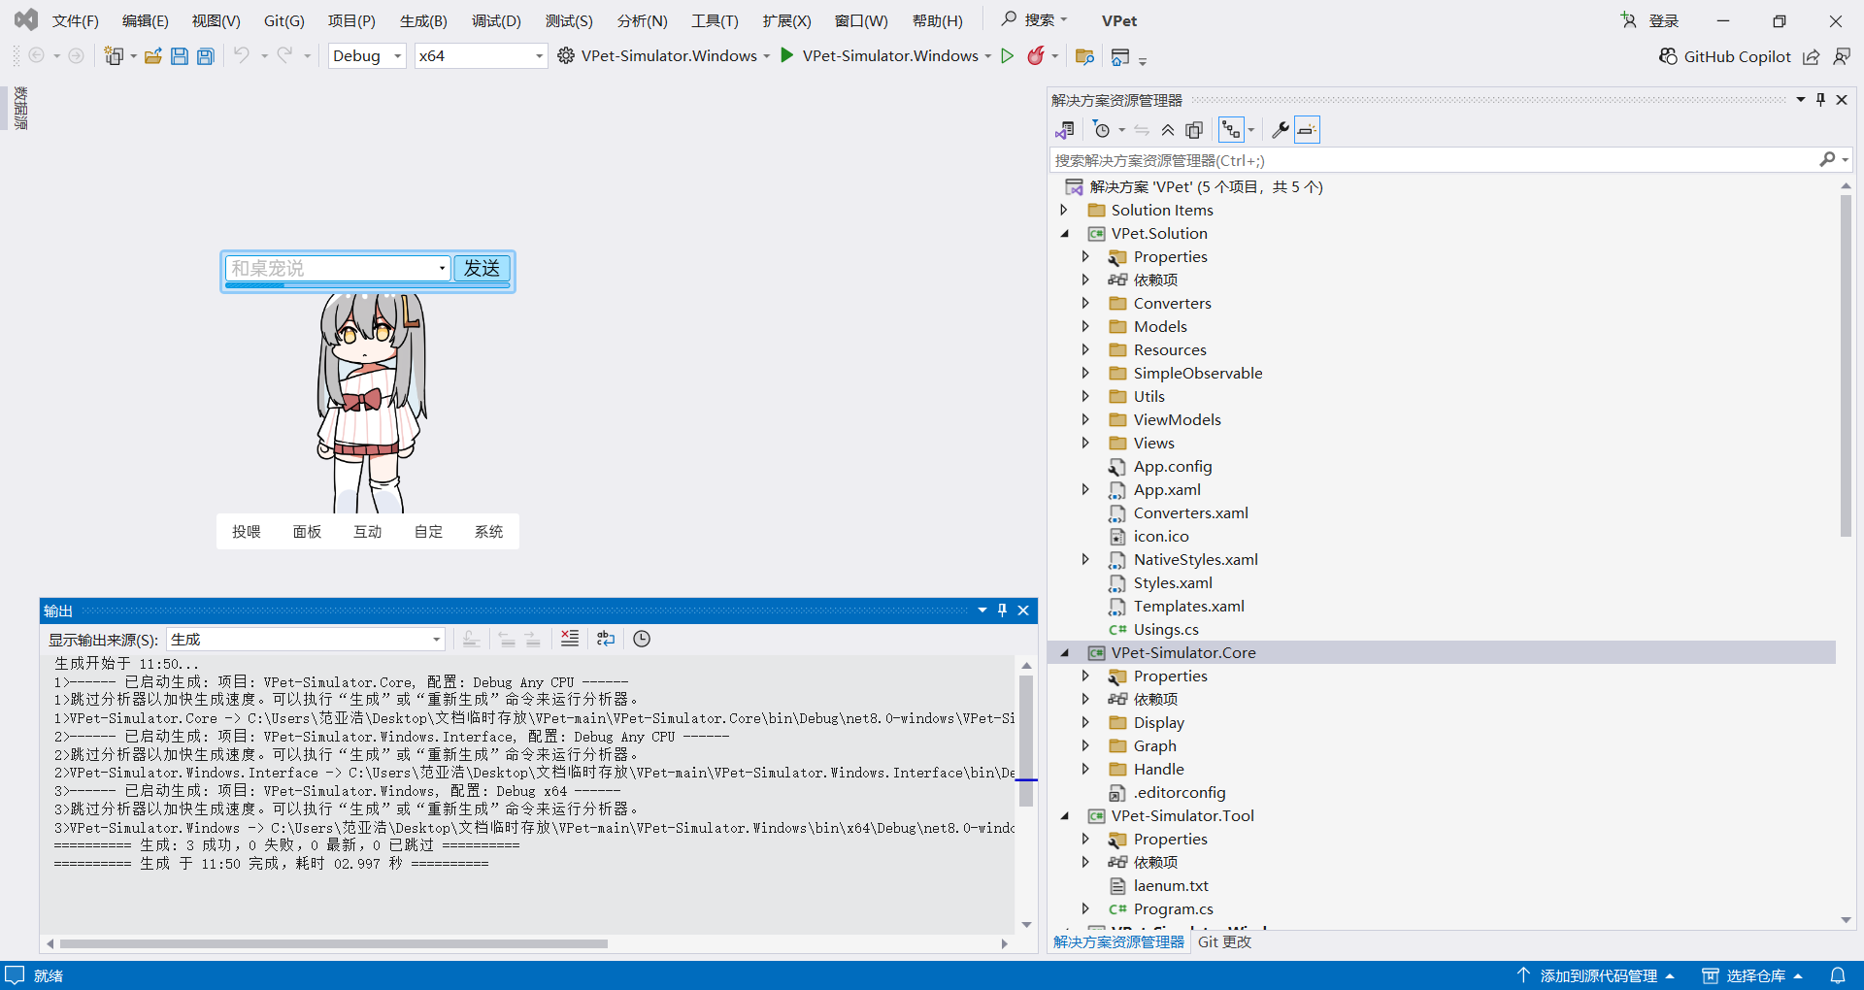Expand the Solution Items folder
1864x990 pixels.
(1064, 210)
